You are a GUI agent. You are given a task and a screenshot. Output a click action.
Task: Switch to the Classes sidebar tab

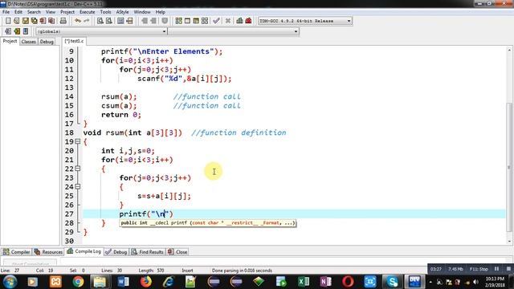pyautogui.click(x=29, y=42)
